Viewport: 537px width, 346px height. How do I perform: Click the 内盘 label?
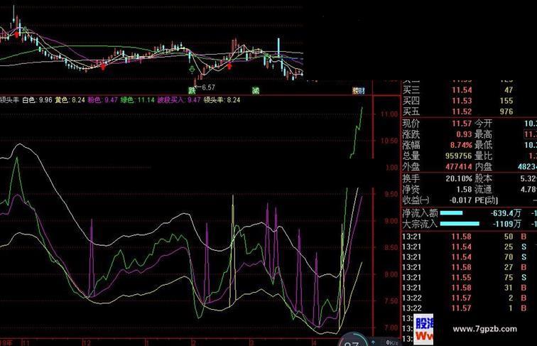coord(484,167)
